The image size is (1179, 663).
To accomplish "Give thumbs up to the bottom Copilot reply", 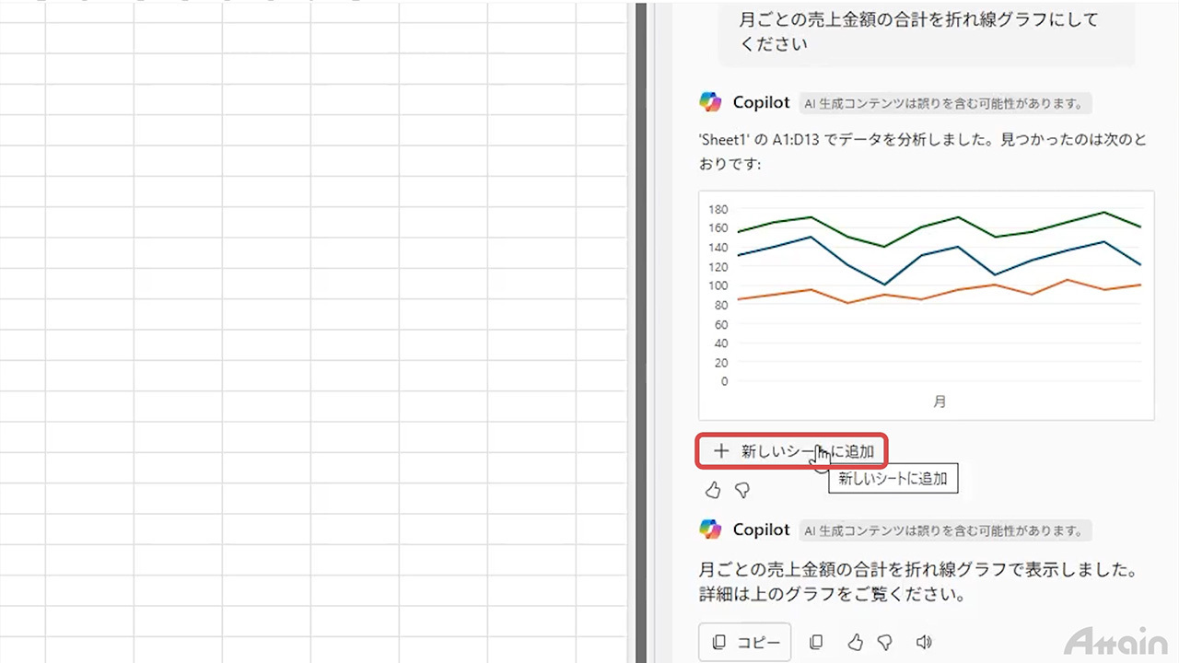I will (x=856, y=643).
